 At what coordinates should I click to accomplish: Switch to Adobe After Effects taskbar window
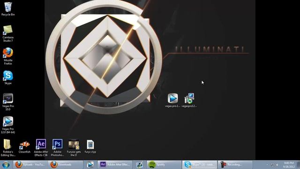coord(115,165)
